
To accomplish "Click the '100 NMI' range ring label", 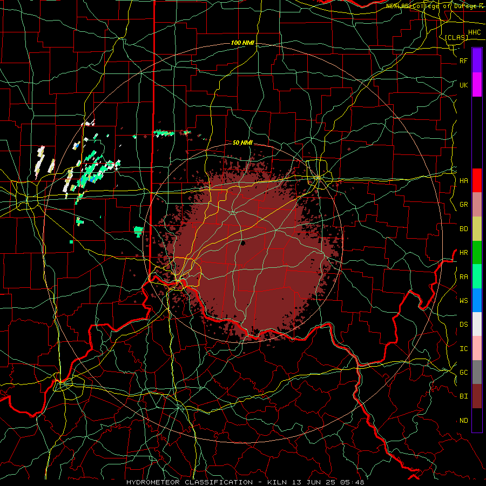I will click(x=242, y=43).
